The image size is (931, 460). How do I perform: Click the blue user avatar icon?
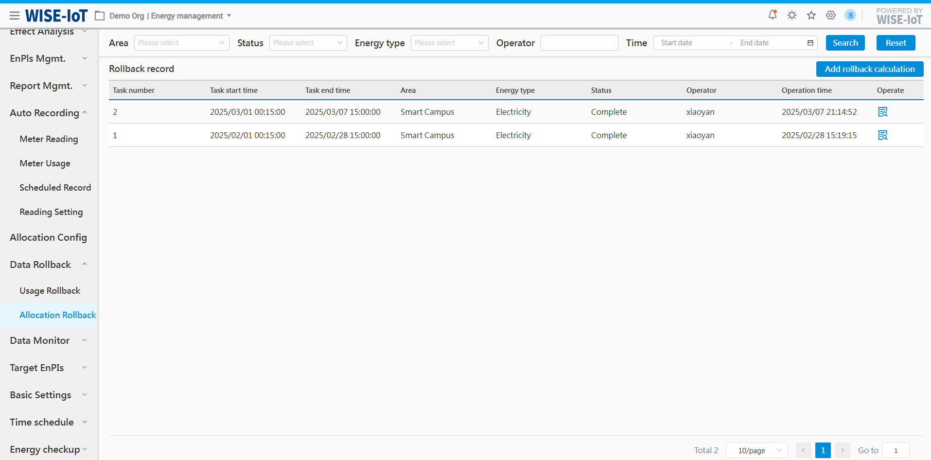tap(850, 15)
